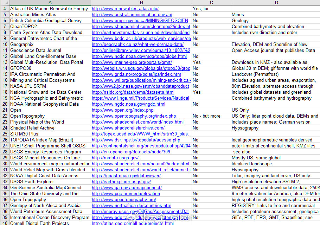Viewport: 320px width, 225px height.
Task: Select row 13 header
Action: click(x=5, y=62)
